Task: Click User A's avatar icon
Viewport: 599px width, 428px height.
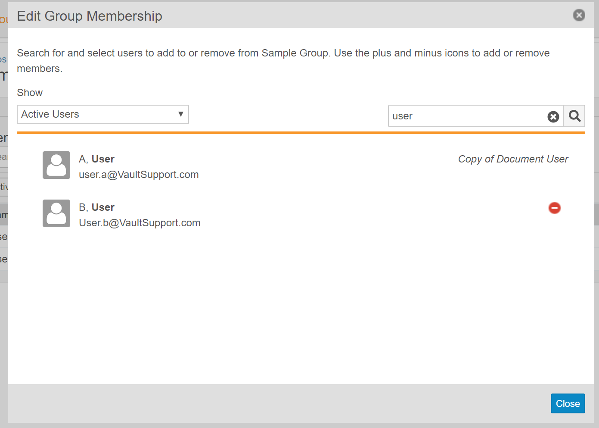Action: [x=56, y=165]
